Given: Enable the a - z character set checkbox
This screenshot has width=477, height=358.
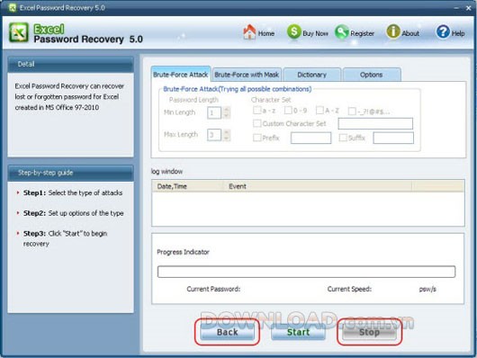Looking at the screenshot, I should (257, 110).
